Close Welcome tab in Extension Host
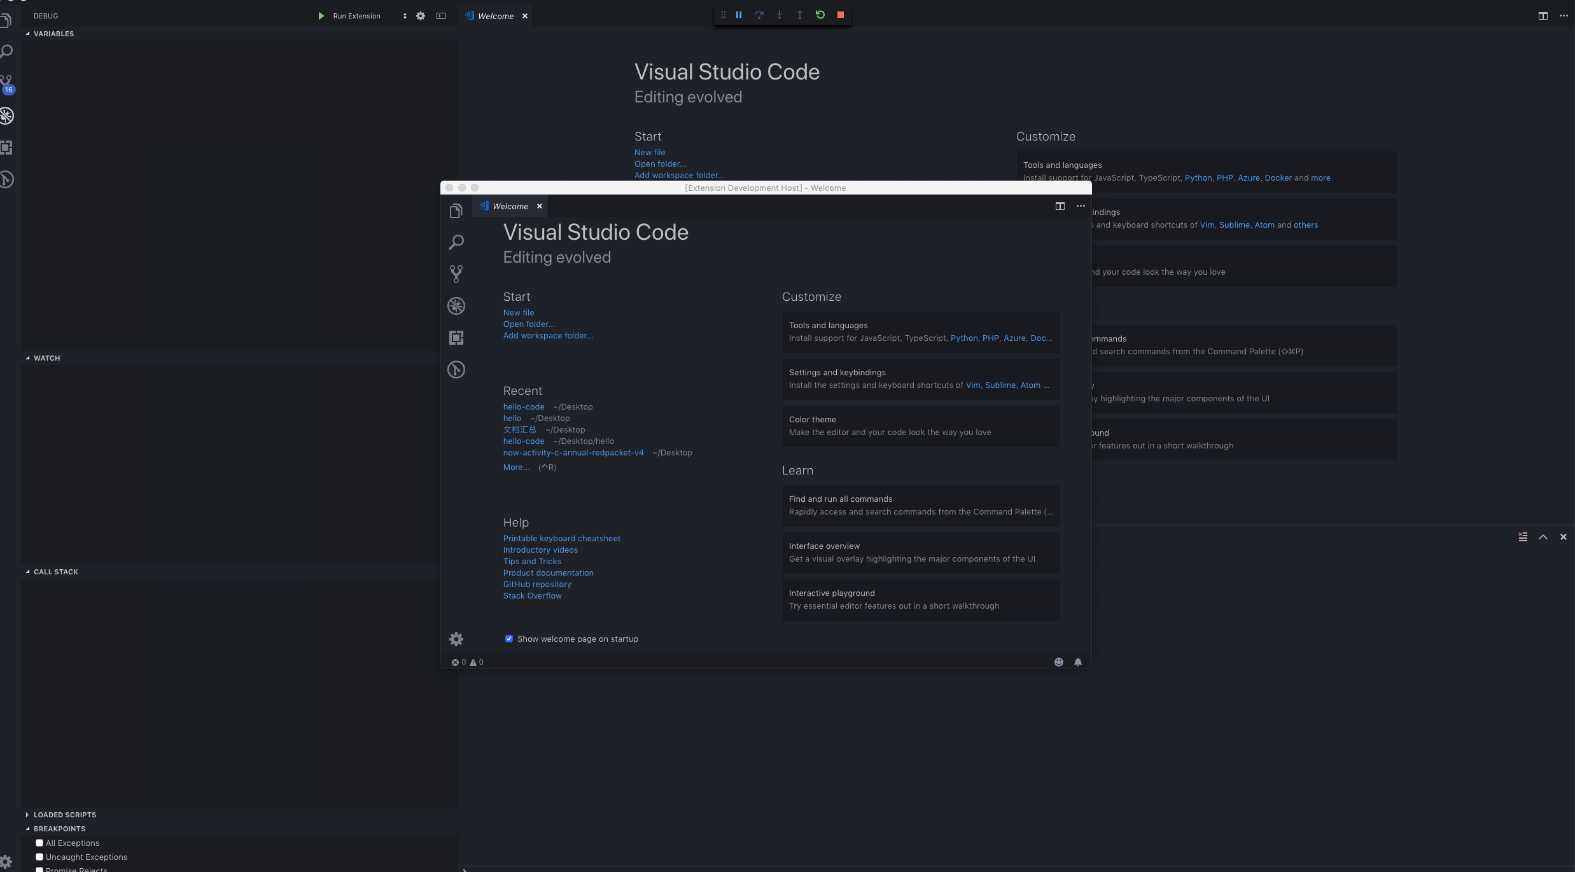The height and width of the screenshot is (872, 1575). pyautogui.click(x=540, y=206)
